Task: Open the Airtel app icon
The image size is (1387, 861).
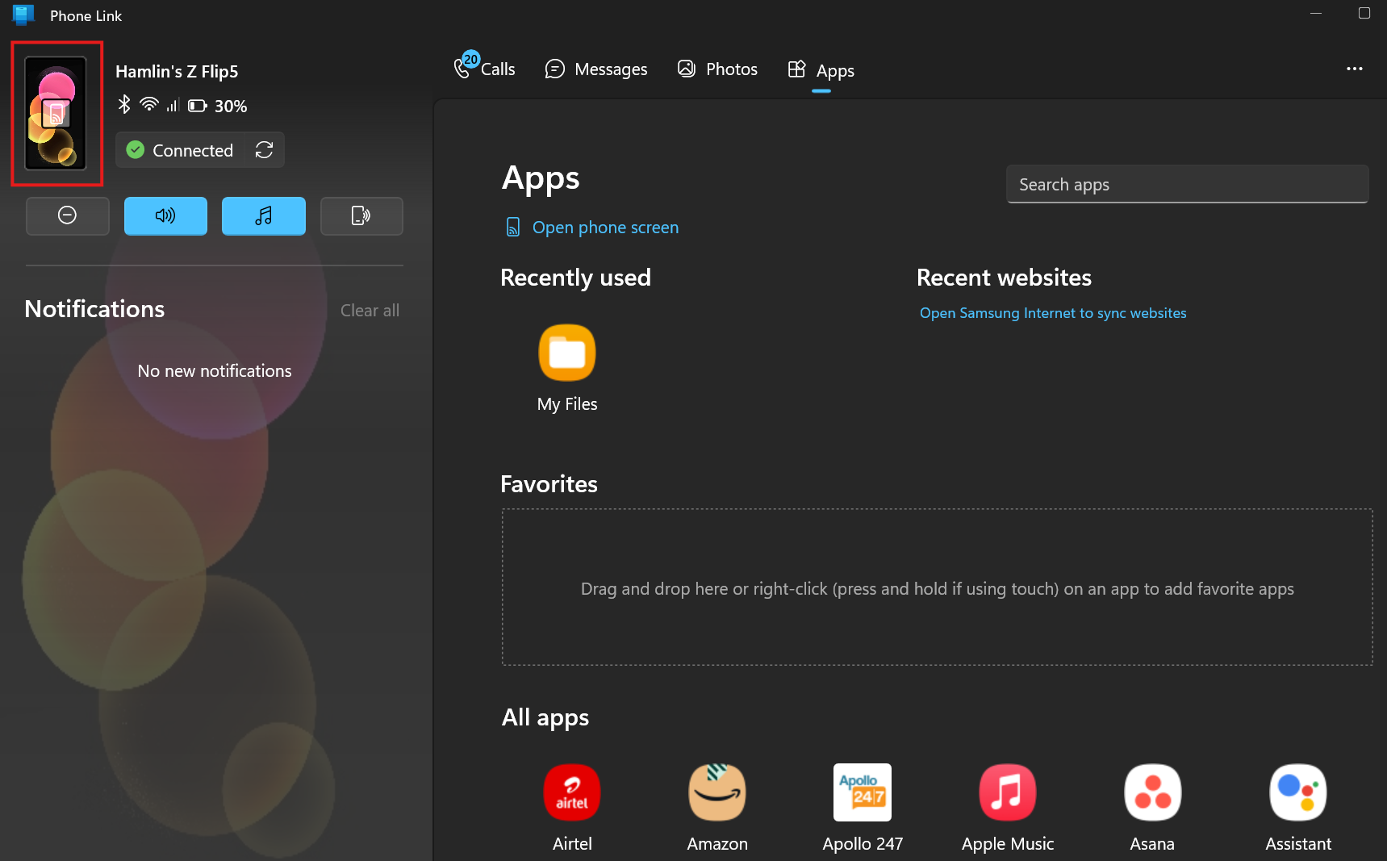Action: point(572,792)
